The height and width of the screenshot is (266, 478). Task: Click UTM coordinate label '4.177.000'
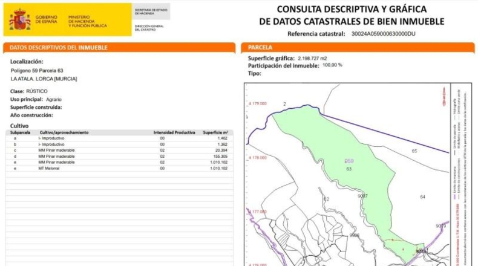click(258, 212)
